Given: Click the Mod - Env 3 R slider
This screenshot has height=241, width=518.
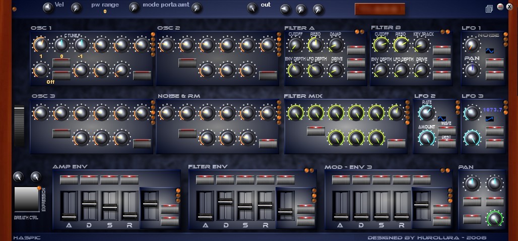Looking at the screenshot, I should pyautogui.click(x=402, y=205).
